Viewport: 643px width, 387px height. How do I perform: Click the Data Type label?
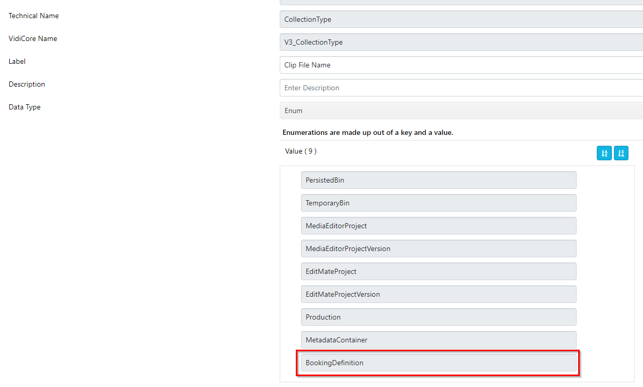point(24,107)
